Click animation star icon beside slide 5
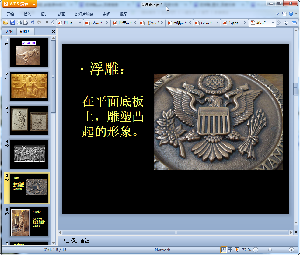The height and width of the screenshot is (255, 300). tap(7, 180)
